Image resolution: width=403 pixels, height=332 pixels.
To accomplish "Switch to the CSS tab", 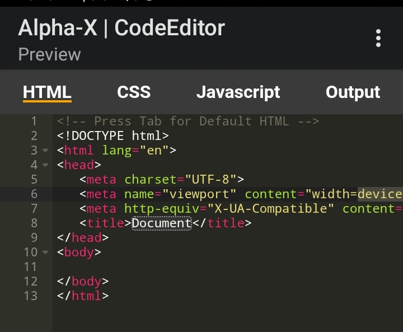I will pos(134,92).
